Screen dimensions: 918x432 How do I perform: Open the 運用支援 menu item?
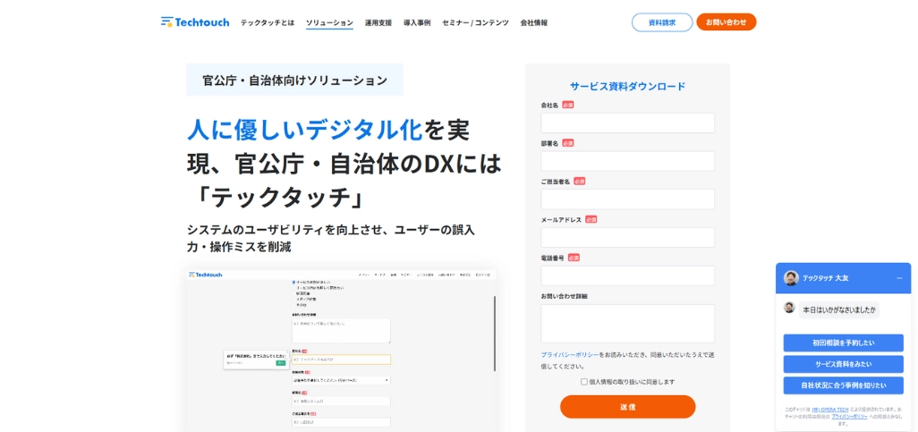tap(378, 23)
